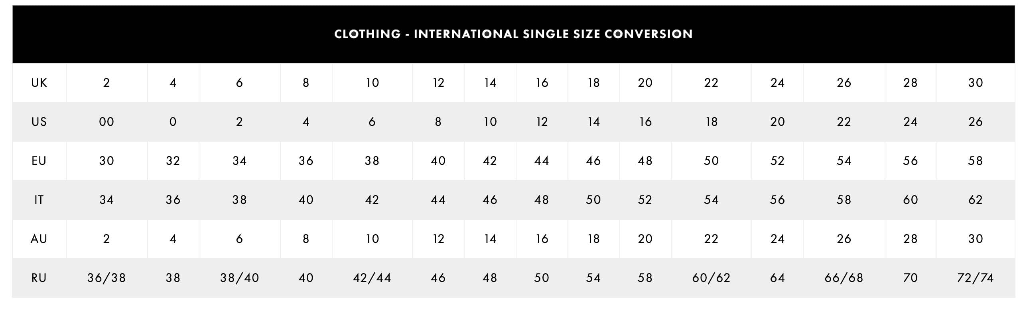Screen dimensions: 1025x309
Task: Click RU size 66/68 cell
Action: 844,278
